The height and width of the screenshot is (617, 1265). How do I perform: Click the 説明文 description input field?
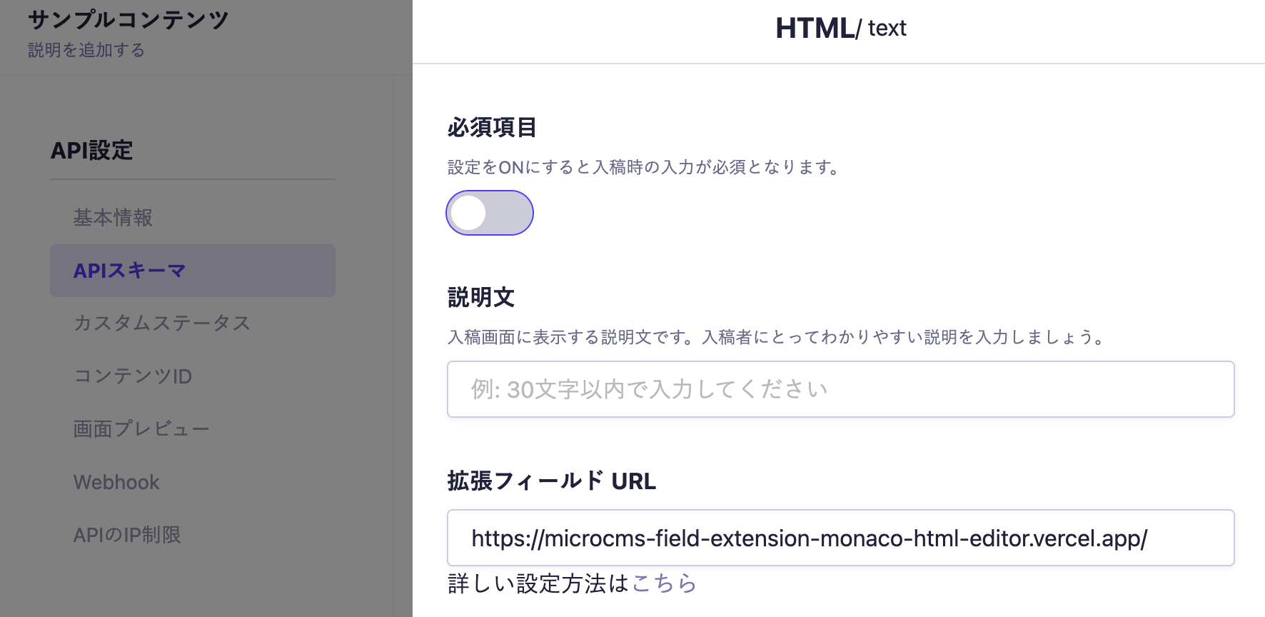(840, 389)
